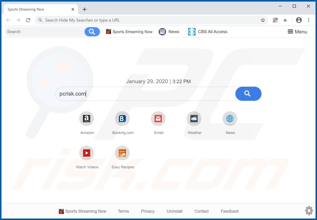This screenshot has height=220, width=317.
Task: Click the date January 29, 2020 text
Action: pos(147,81)
